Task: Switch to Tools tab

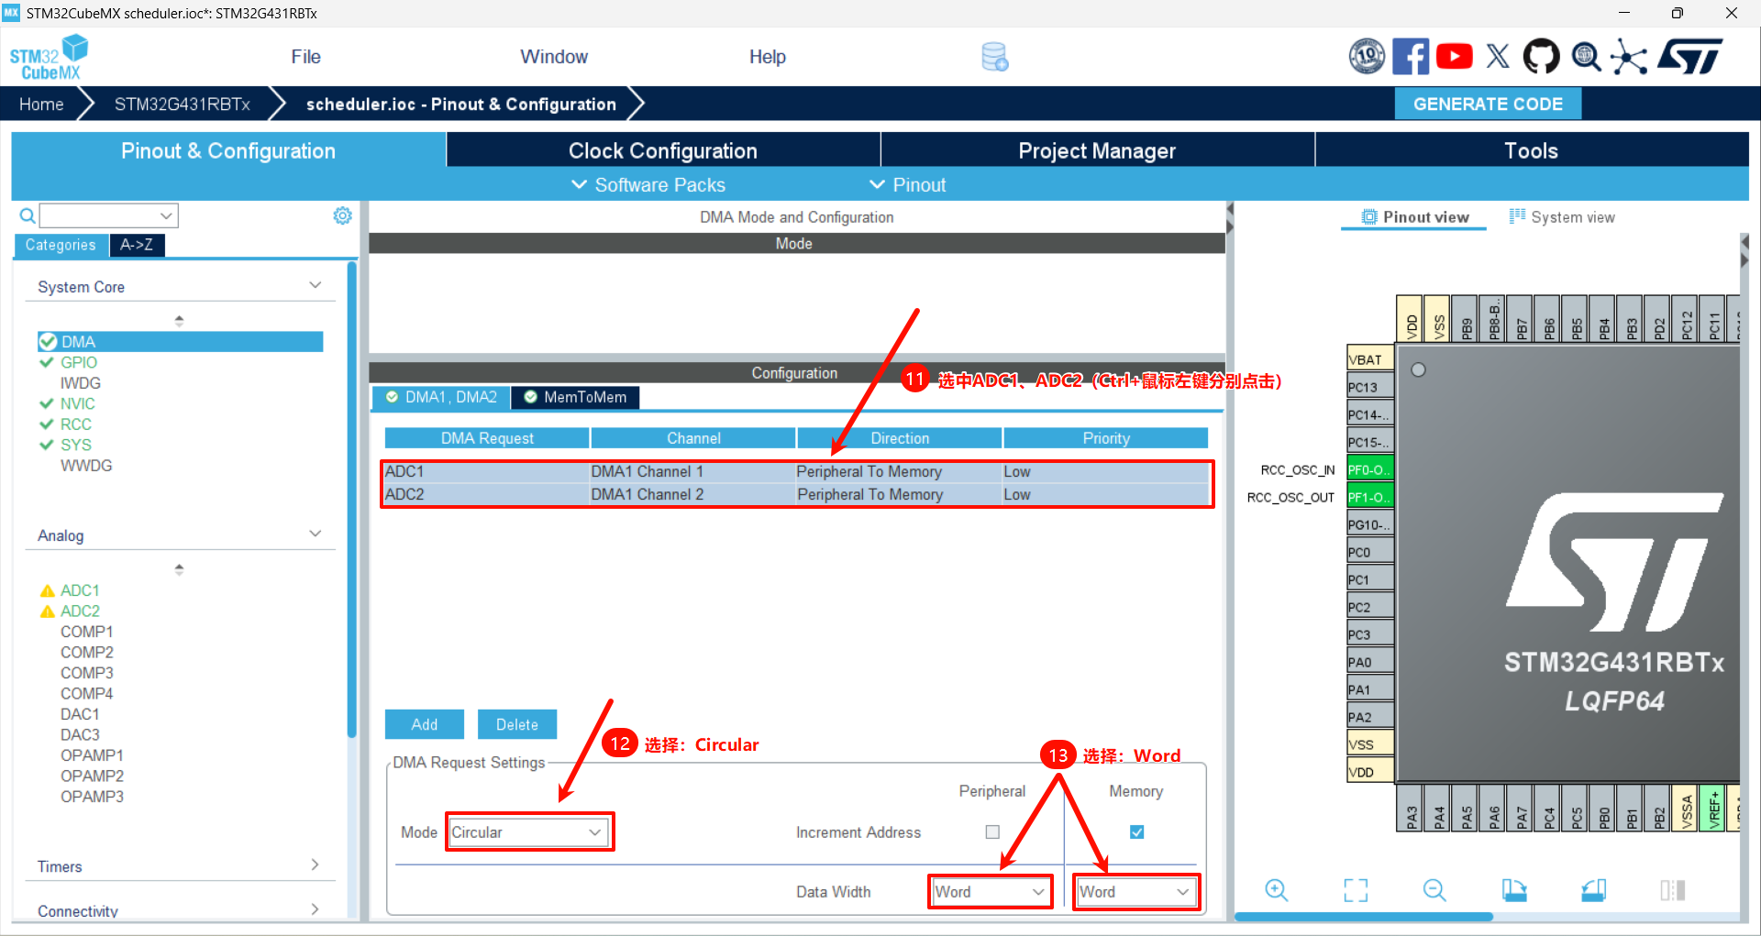Action: (1531, 150)
